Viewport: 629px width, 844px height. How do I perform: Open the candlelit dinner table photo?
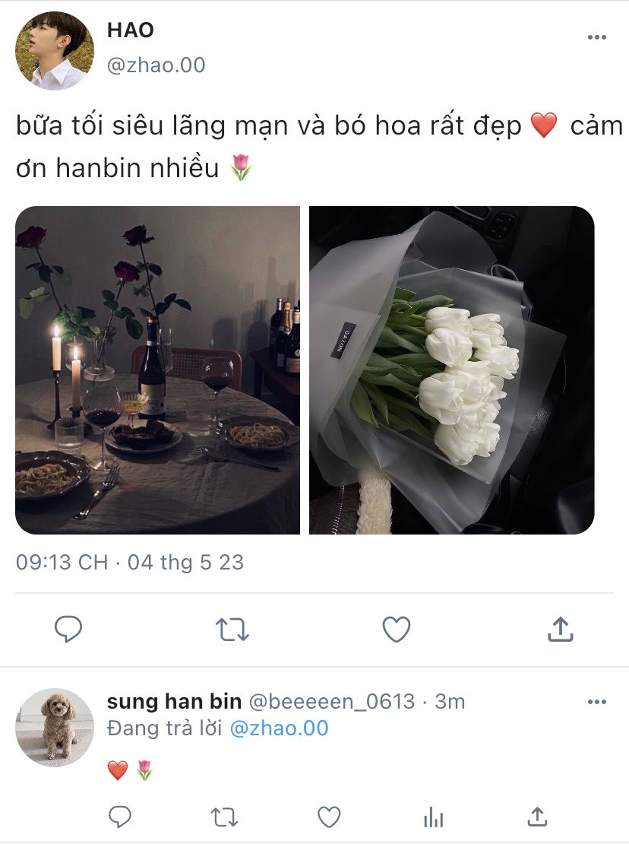click(157, 370)
